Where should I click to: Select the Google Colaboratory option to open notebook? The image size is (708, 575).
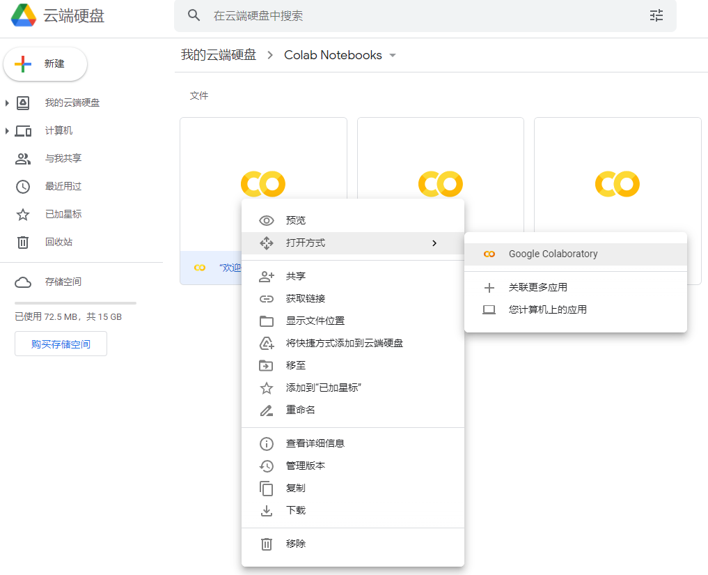(x=553, y=254)
